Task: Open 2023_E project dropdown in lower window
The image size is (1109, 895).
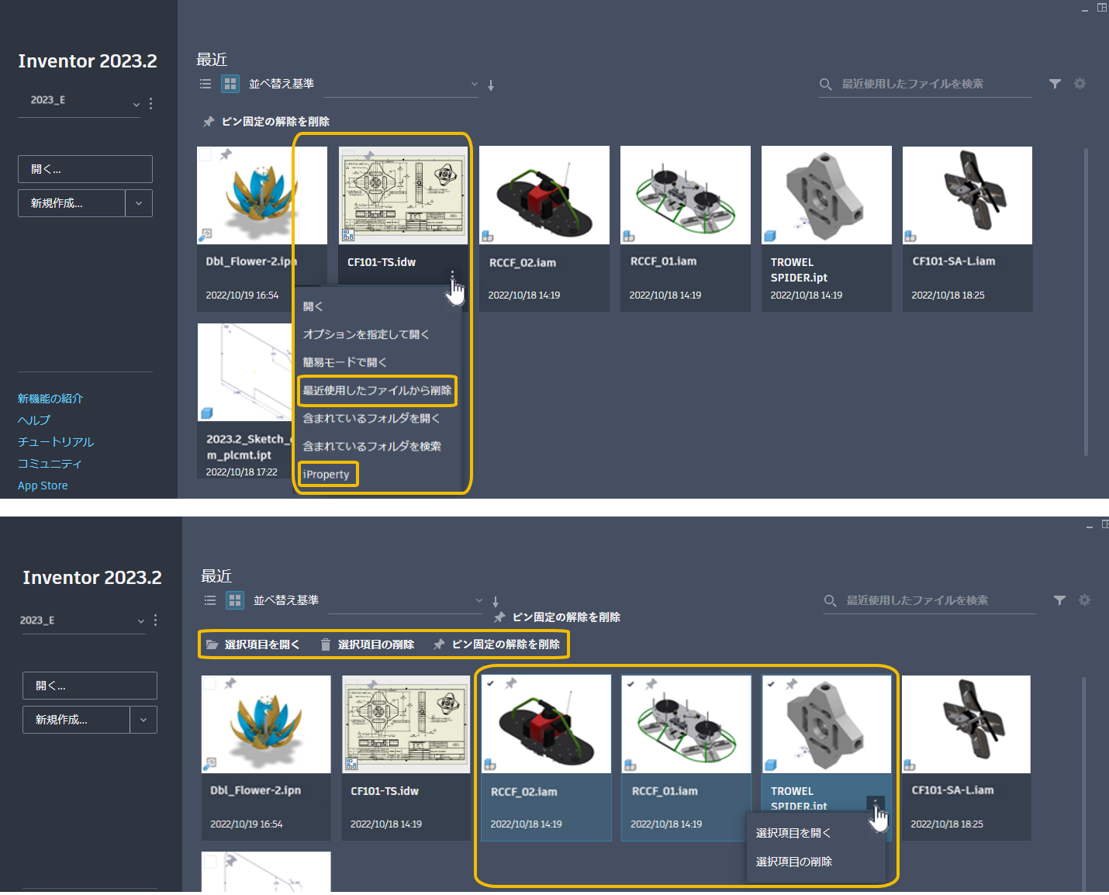Action: [84, 620]
